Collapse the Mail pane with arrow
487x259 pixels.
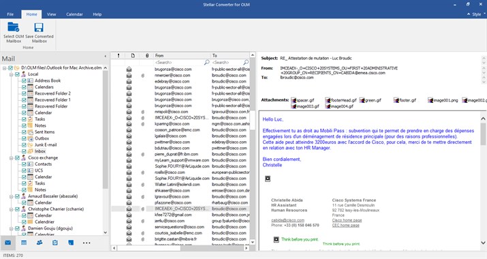(106, 57)
